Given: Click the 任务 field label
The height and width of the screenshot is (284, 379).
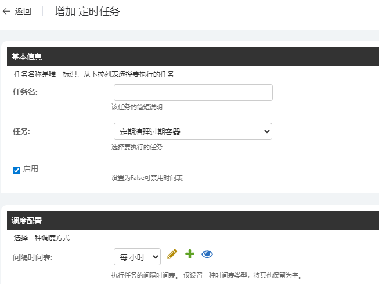Looking at the screenshot, I should (x=21, y=131).
